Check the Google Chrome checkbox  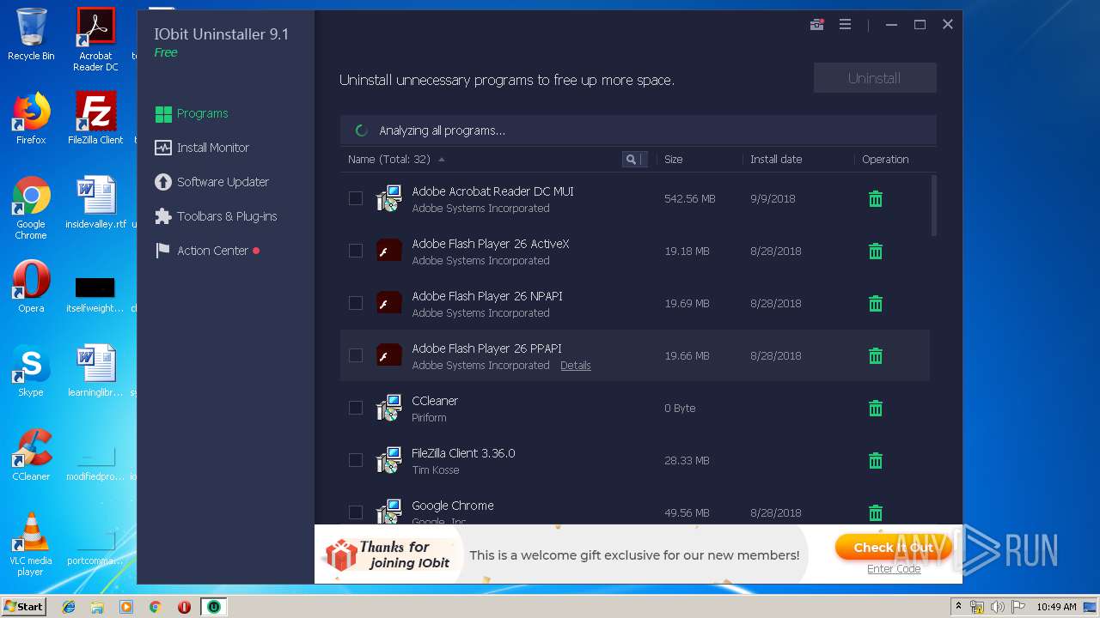pos(356,512)
